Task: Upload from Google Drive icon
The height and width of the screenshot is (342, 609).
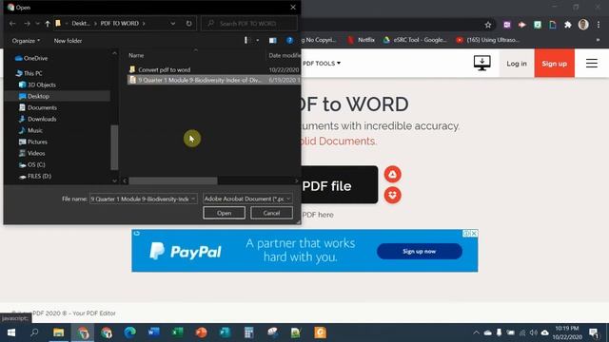Action: pyautogui.click(x=393, y=175)
